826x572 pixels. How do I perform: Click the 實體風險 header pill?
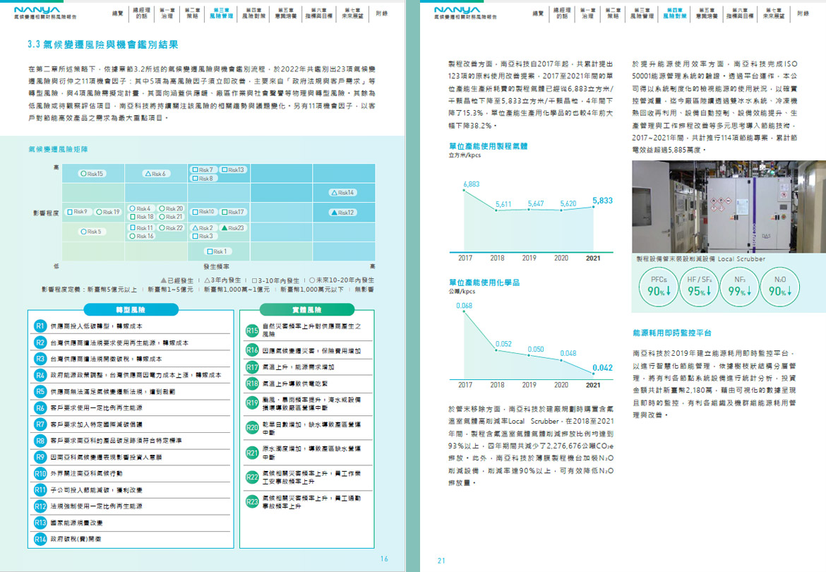pyautogui.click(x=306, y=310)
